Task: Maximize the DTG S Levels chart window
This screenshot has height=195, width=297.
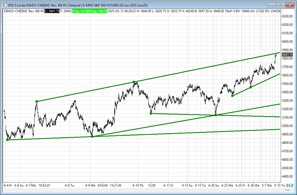Action: click(x=281, y=5)
